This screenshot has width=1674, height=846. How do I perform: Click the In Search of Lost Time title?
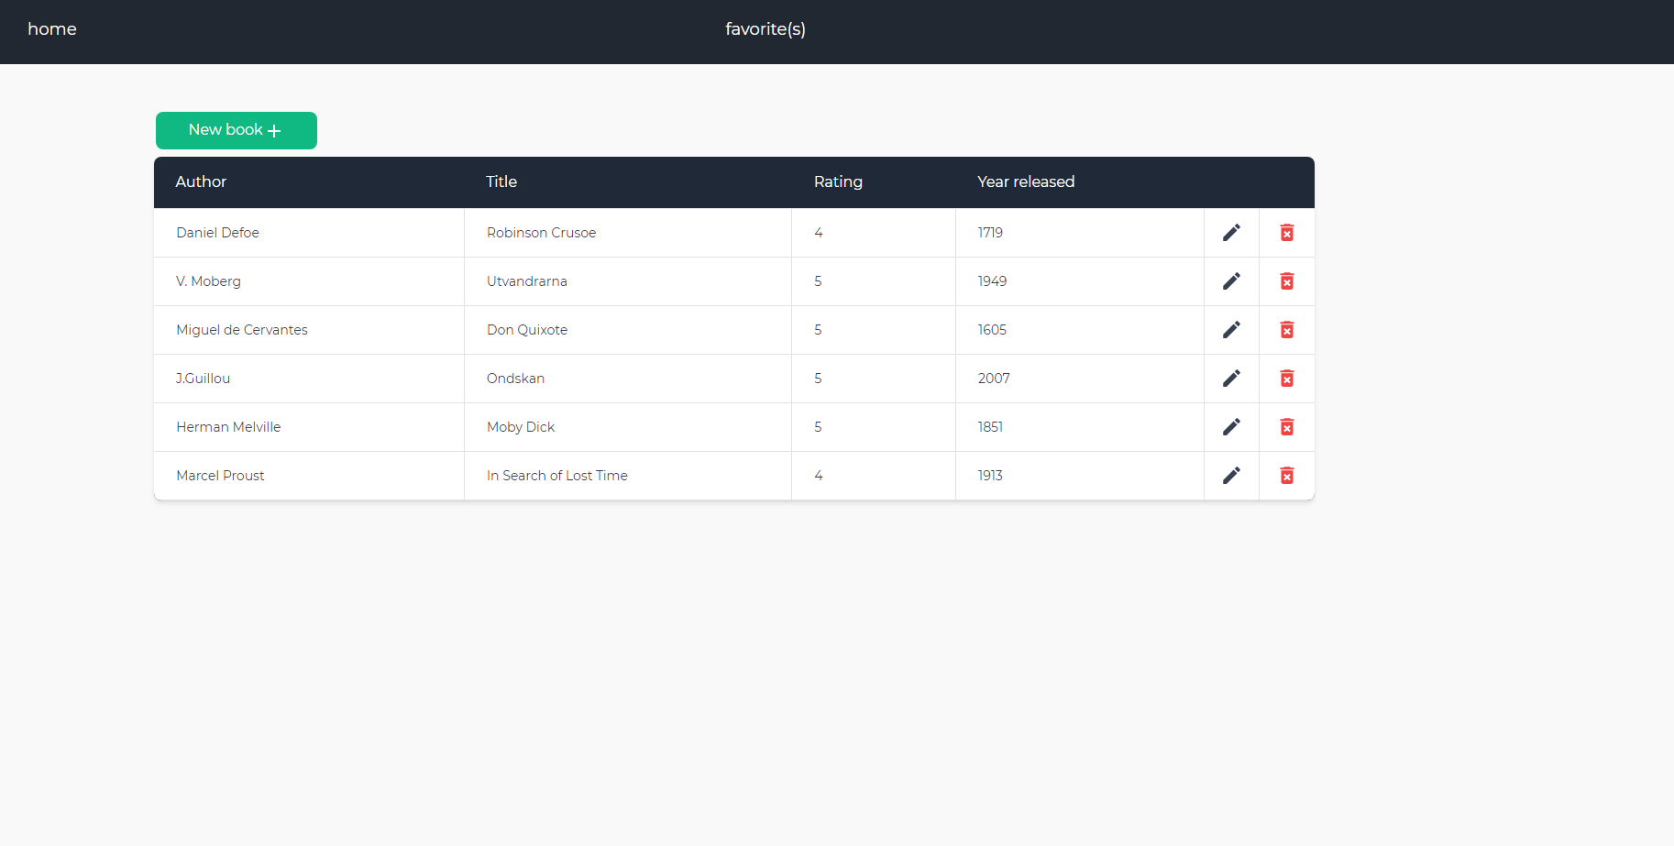coord(557,476)
